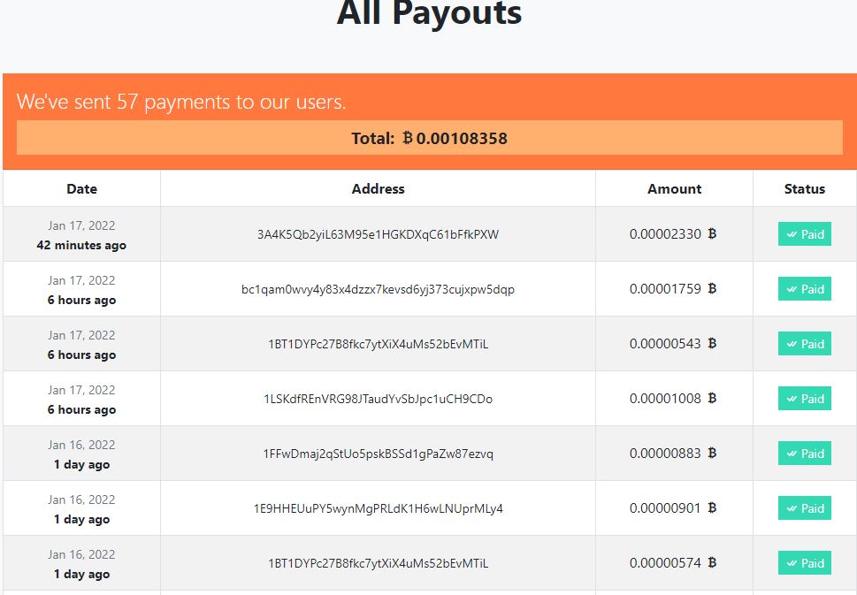Image resolution: width=857 pixels, height=595 pixels.
Task: Click Bitcoin icon beside 0.00000901 amount
Action: coord(712,508)
